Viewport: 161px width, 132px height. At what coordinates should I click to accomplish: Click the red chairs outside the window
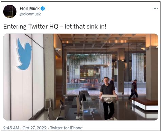(x=84, y=81)
